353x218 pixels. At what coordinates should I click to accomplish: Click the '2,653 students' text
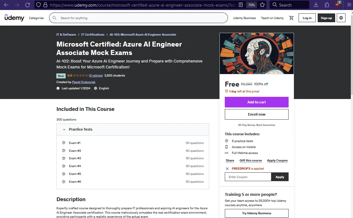114,76
